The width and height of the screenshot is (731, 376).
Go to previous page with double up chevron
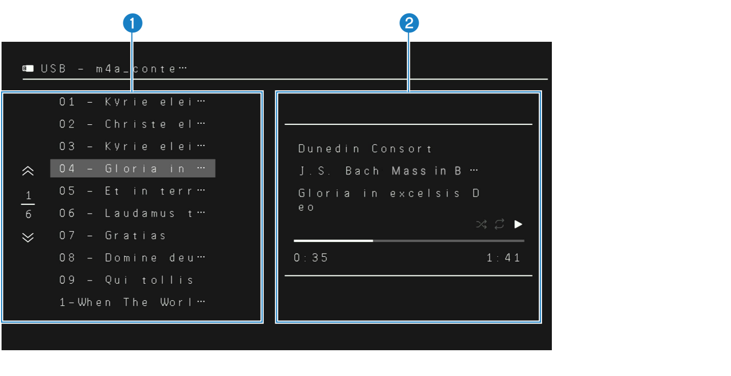28,171
